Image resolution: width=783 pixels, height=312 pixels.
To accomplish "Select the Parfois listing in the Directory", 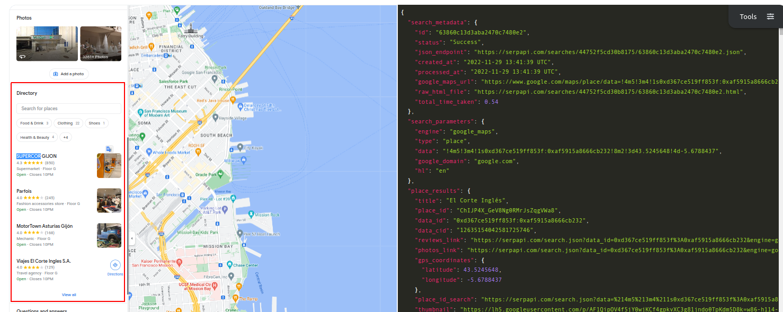I will coord(24,191).
